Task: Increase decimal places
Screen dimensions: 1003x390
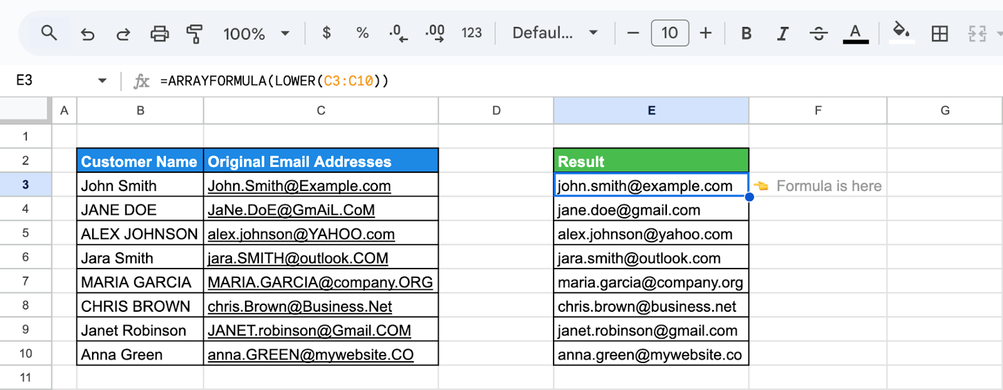Action: coord(435,33)
